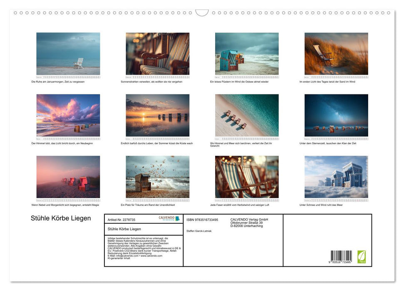404x291 pixels.
Task: Open the turquoise beach basket Ostsee photo
Action: click(x=247, y=54)
